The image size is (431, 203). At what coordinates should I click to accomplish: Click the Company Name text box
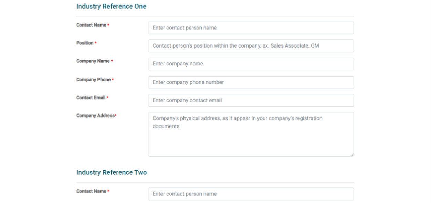point(251,64)
